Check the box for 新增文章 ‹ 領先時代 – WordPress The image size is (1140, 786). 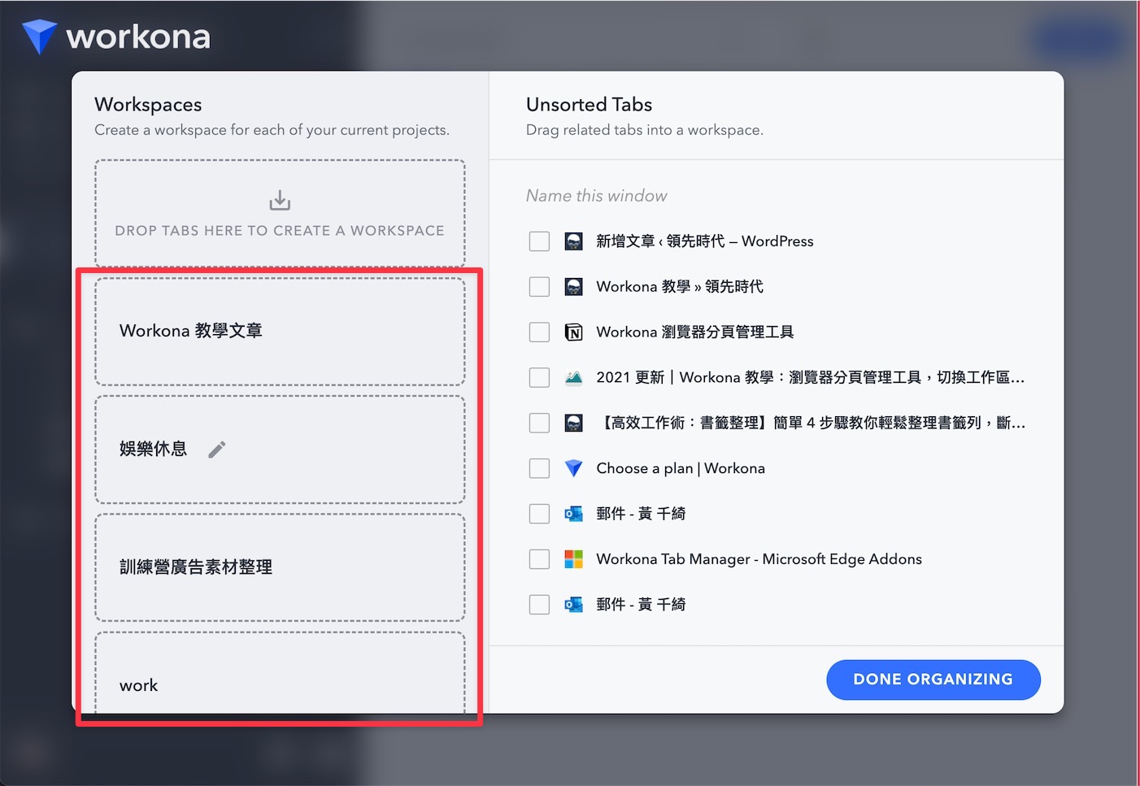coord(539,241)
